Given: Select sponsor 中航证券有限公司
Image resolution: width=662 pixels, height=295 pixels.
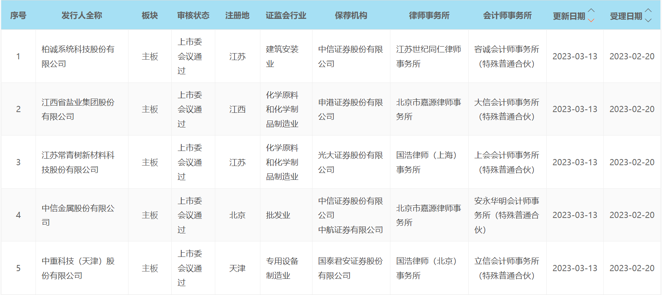Looking at the screenshot, I should (x=350, y=230).
